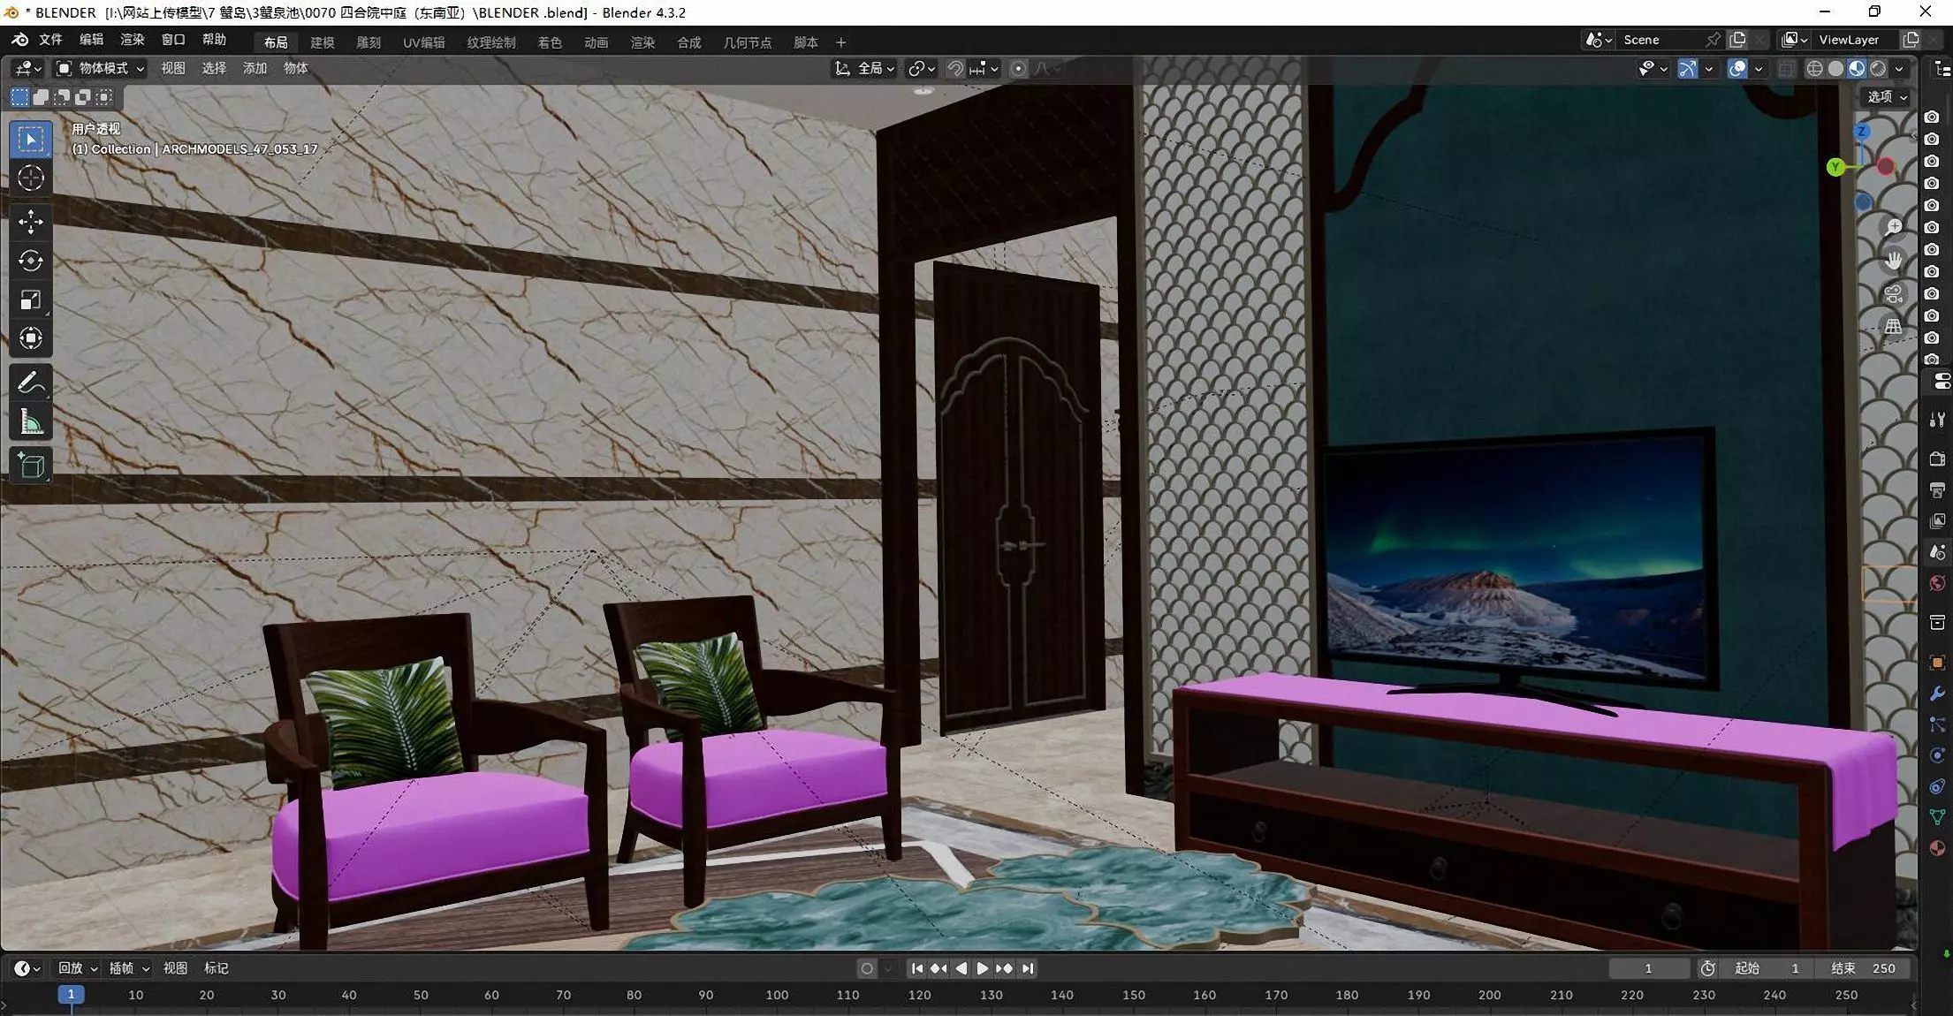Switch to the 建模 workspace tab

point(323,42)
